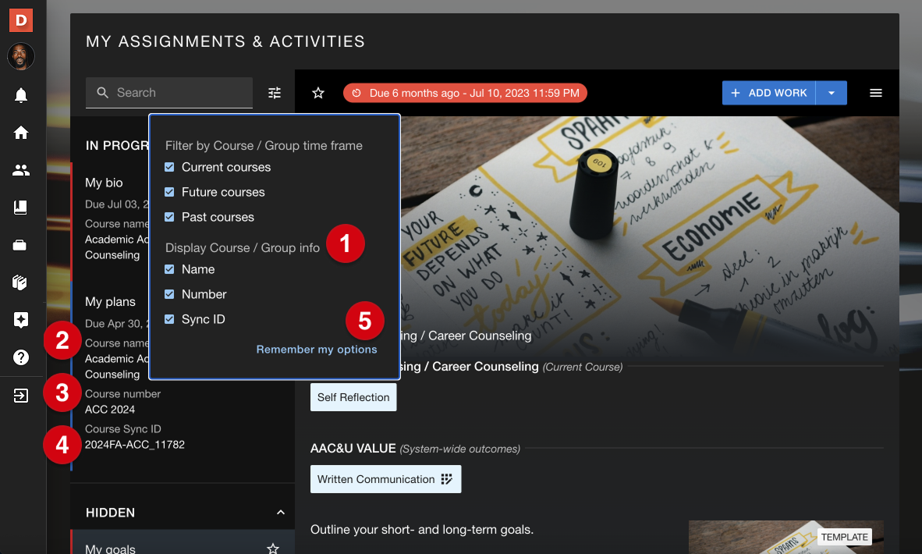
Task: Click the Sync ID 2024FA-ACC_11782
Action: pyautogui.click(x=135, y=445)
